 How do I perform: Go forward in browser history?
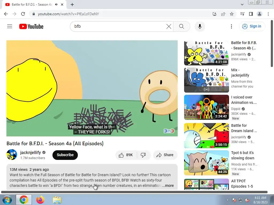pos(14,14)
